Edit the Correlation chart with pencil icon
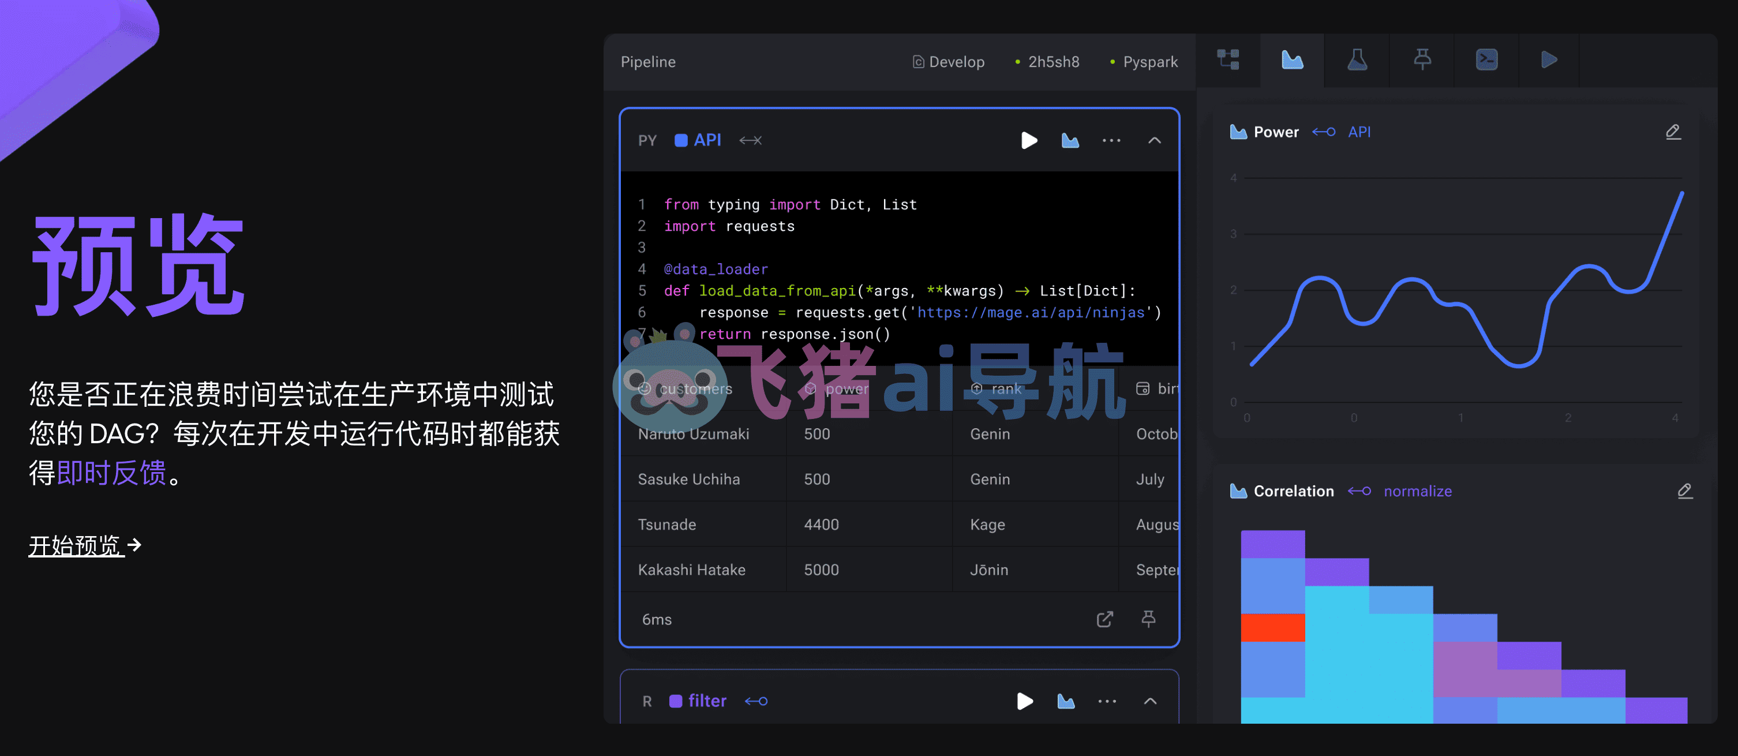This screenshot has height=756, width=1738. [x=1685, y=491]
